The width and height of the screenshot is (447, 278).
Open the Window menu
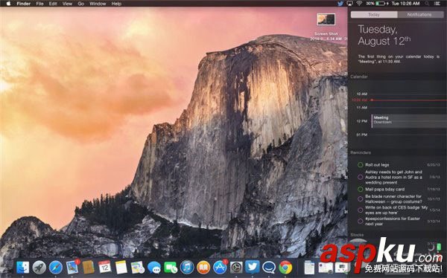coord(98,4)
